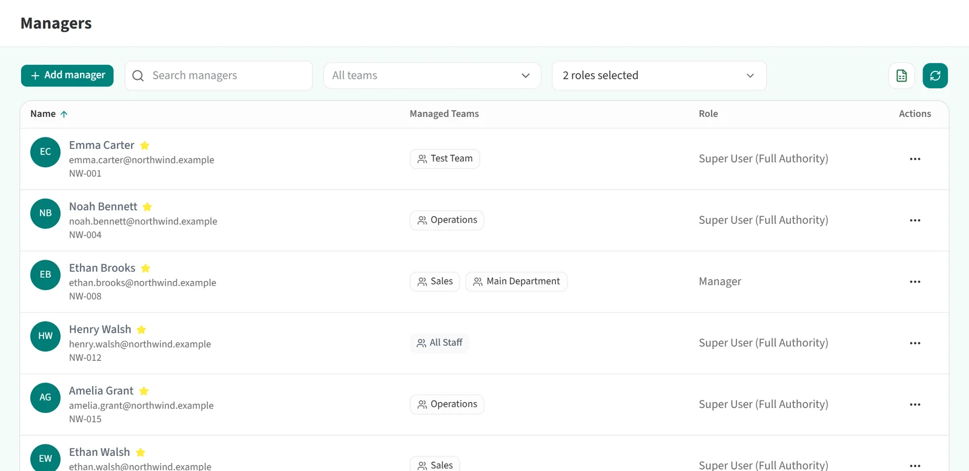Viewport: 969px width, 471px height.
Task: Click the AG avatar for Amelia Grant
Action: coord(45,398)
